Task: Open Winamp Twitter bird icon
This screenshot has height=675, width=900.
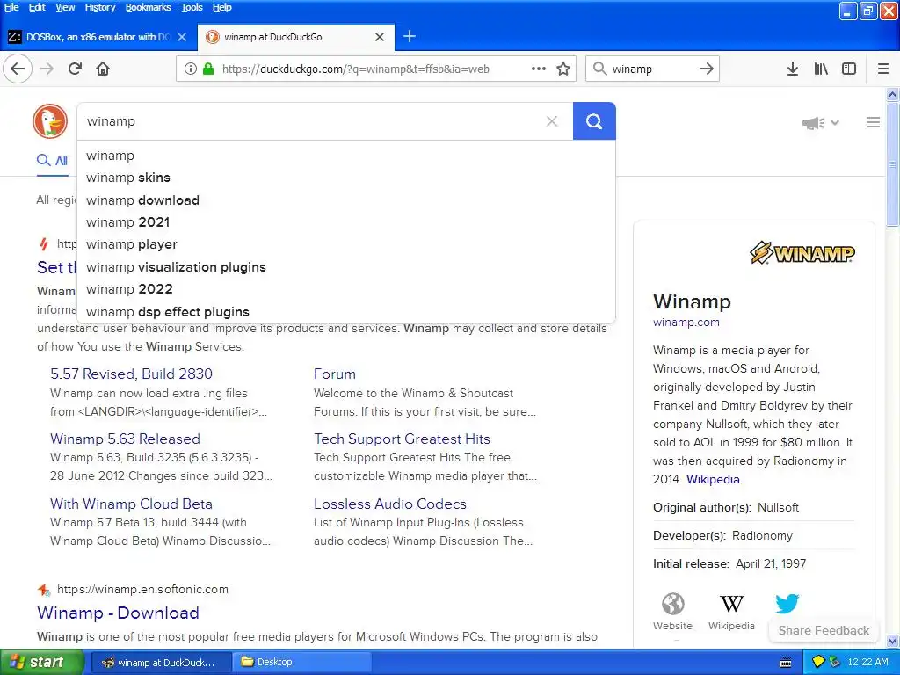Action: [x=787, y=604]
